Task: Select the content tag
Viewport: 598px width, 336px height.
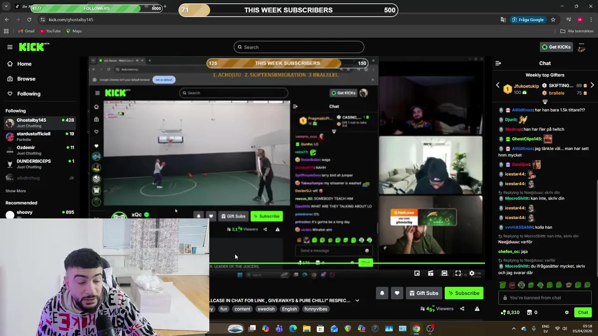Action: 242,309
